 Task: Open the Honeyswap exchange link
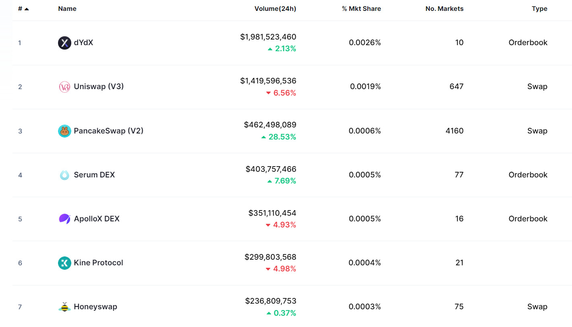pos(95,306)
